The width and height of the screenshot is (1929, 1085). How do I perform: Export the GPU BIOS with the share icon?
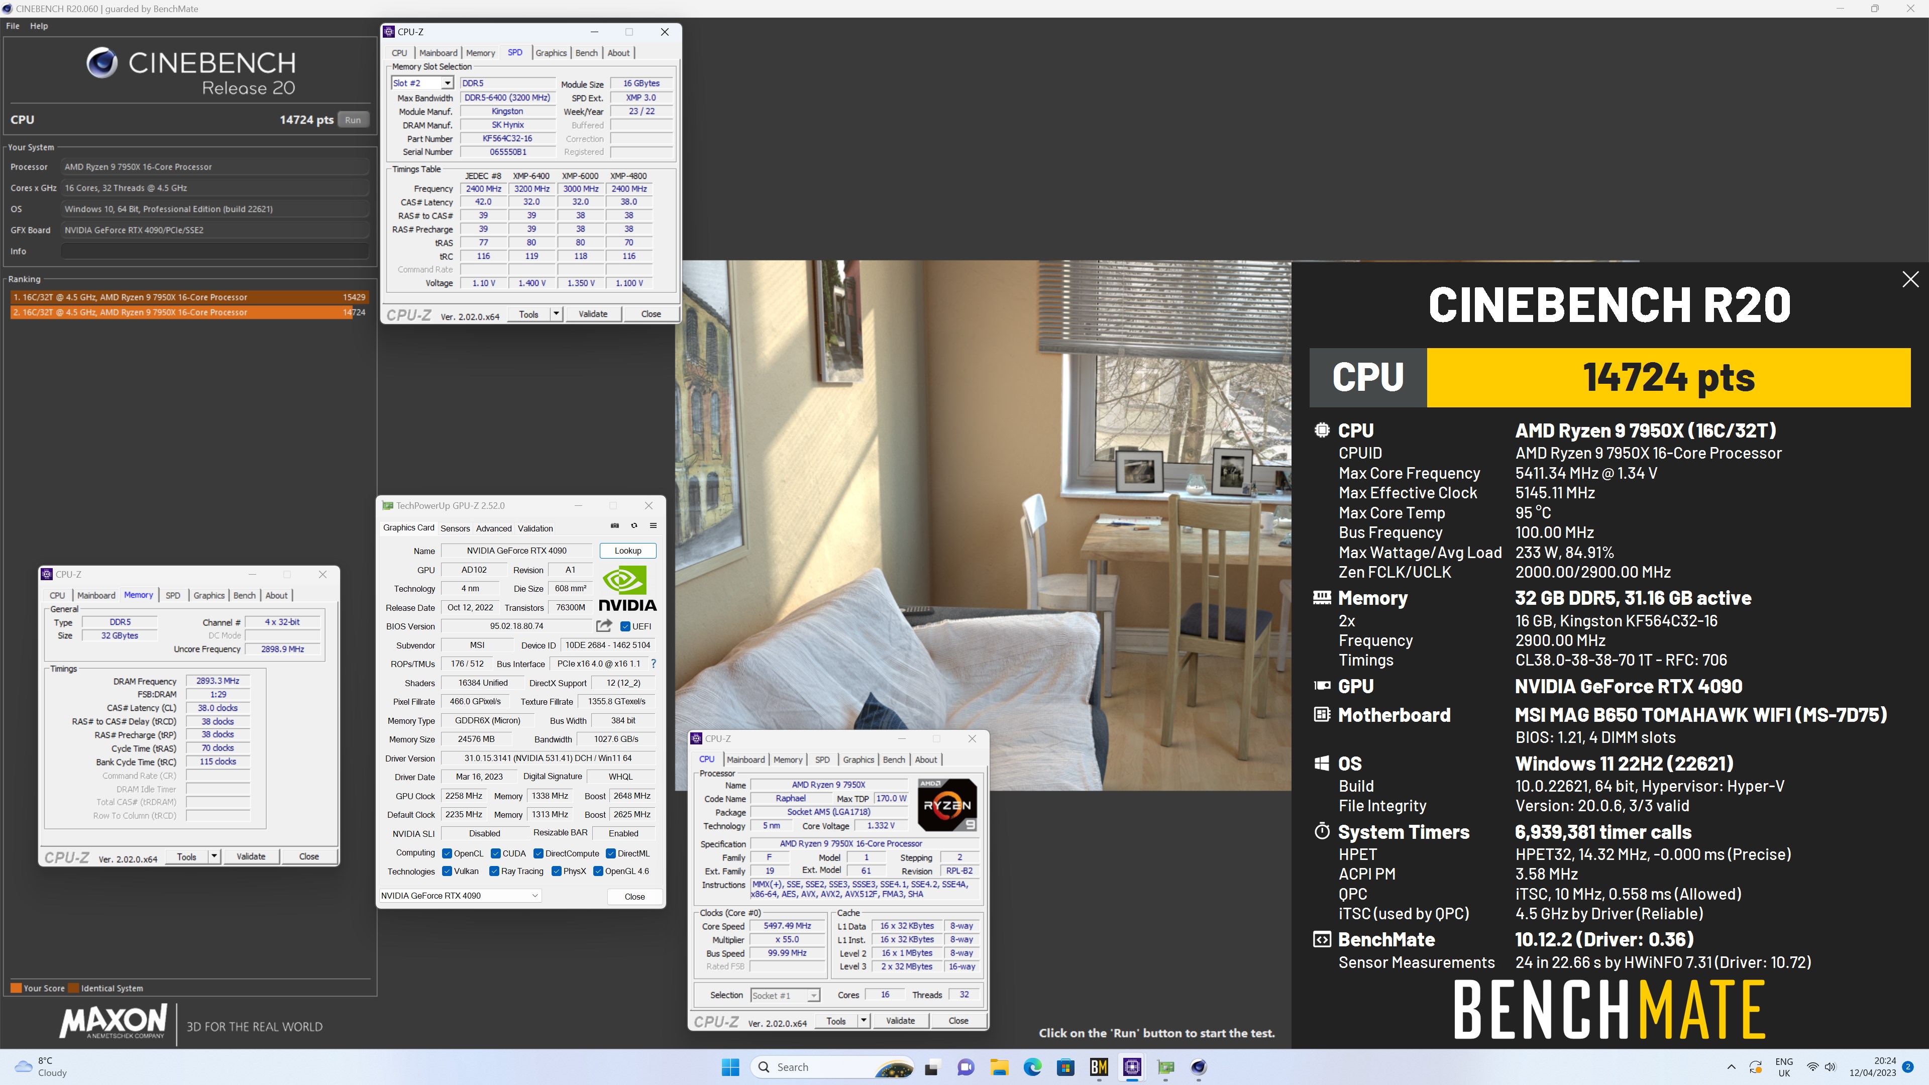[x=603, y=626]
